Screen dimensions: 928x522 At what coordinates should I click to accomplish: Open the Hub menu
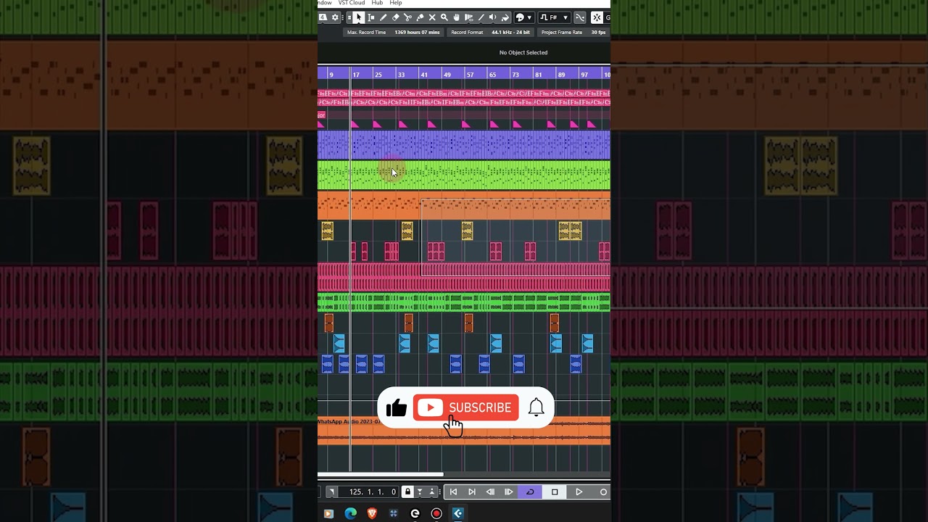point(377,3)
